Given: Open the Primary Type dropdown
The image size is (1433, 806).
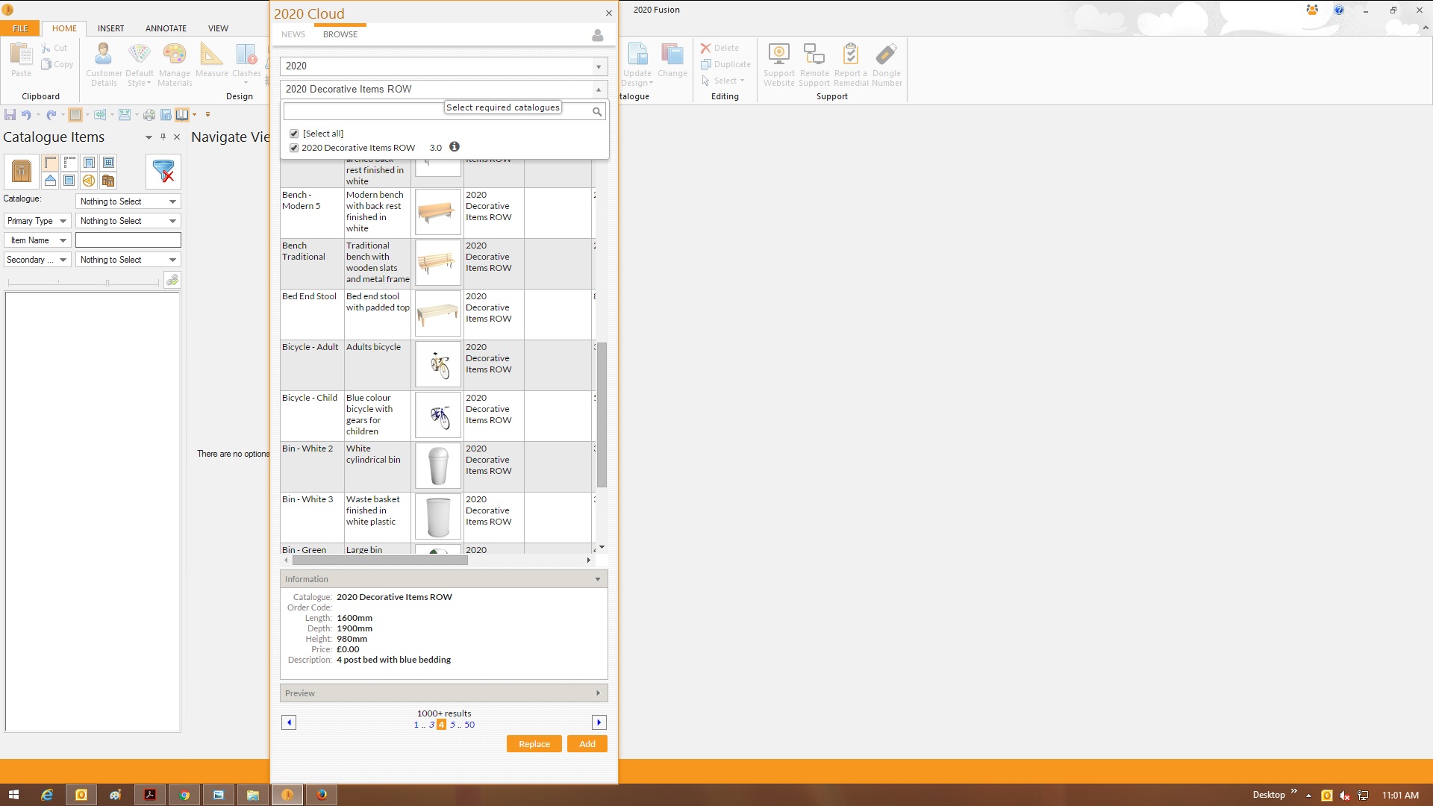Looking at the screenshot, I should (37, 221).
